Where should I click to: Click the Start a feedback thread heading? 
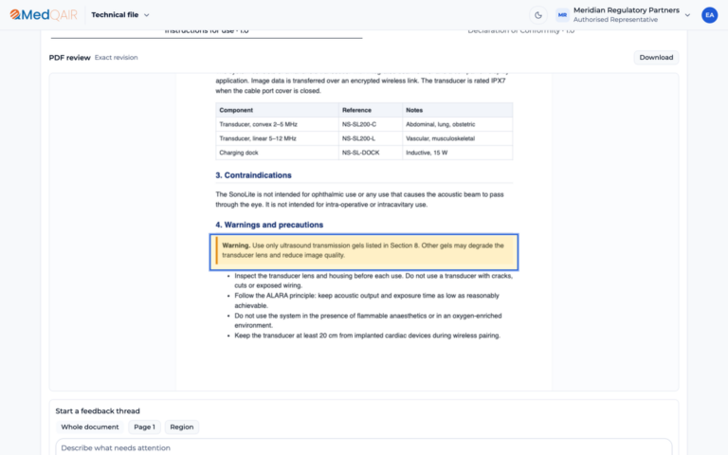(98, 410)
